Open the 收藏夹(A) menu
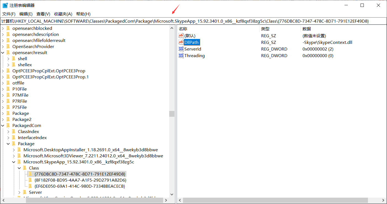This screenshot has width=387, height=204. pyautogui.click(x=63, y=14)
